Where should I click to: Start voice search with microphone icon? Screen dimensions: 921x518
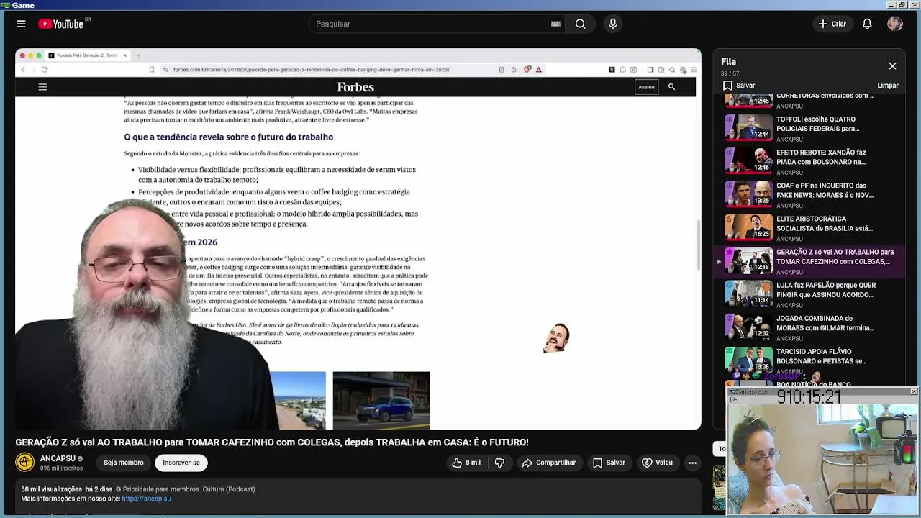tap(613, 24)
